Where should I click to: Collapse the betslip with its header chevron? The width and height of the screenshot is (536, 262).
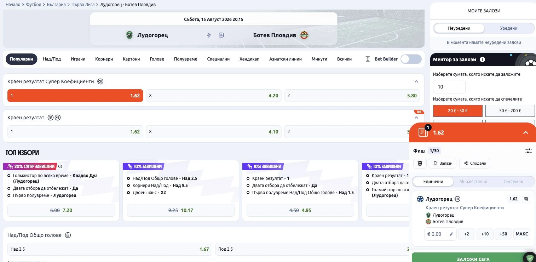point(526,132)
